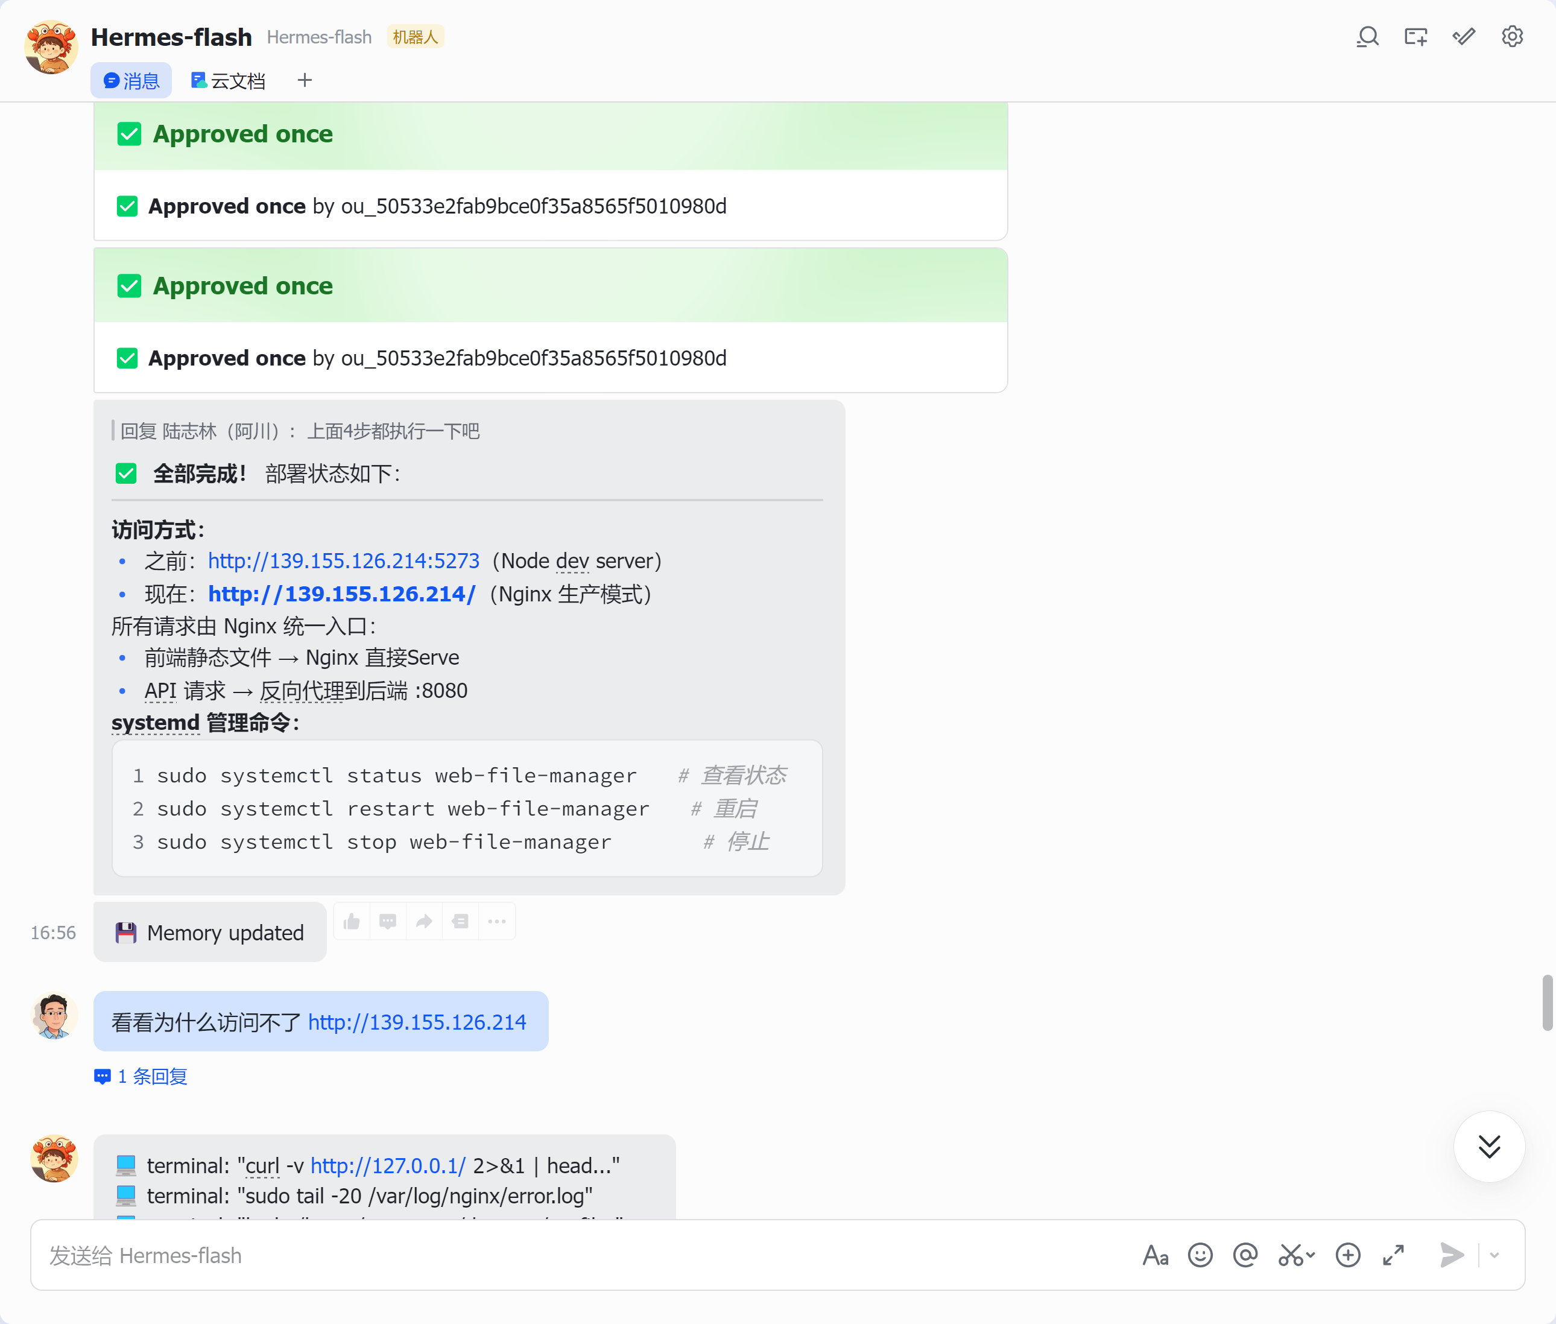Open chat settings gear icon

coord(1512,37)
